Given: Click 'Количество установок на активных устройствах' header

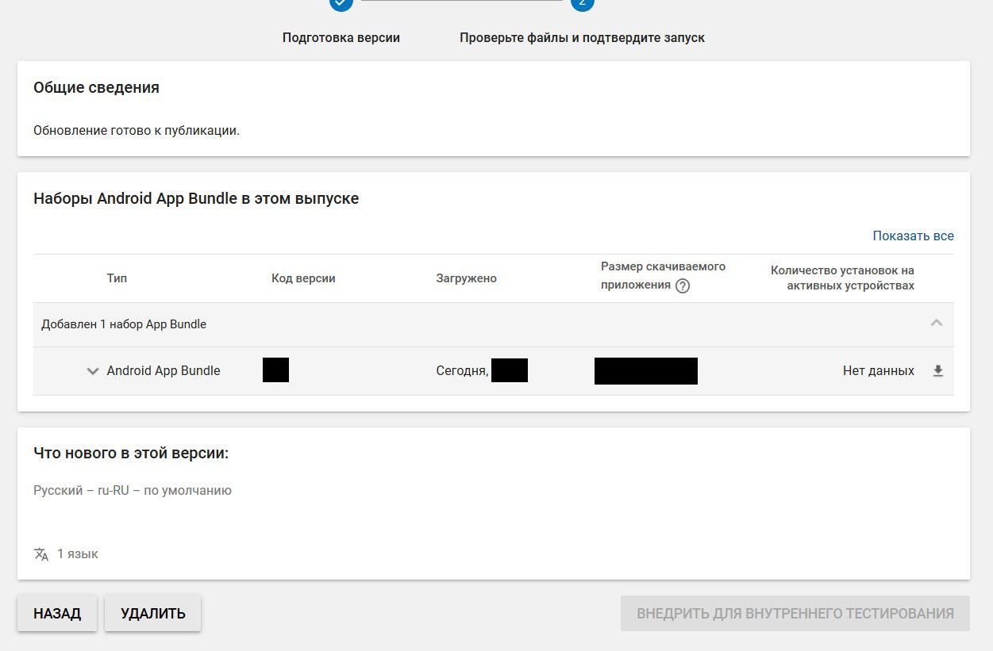Looking at the screenshot, I should tap(842, 278).
